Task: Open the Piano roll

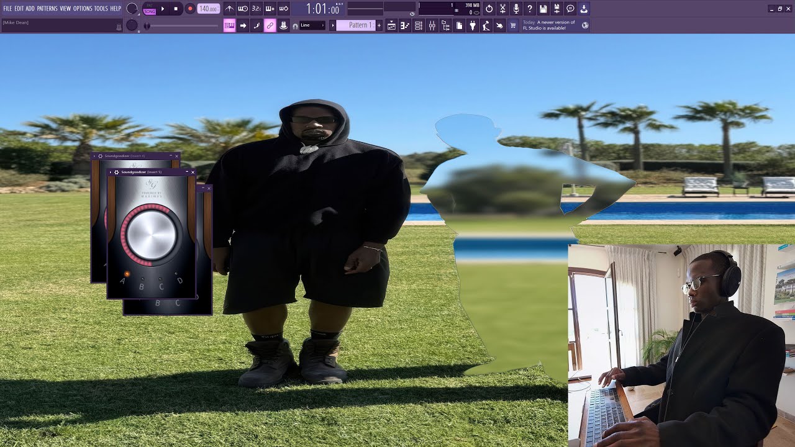Action: tap(405, 25)
